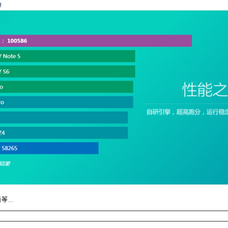228x228 pixels.
Task: Select the unlabeled teal bar above Z4
Action: 64,117
